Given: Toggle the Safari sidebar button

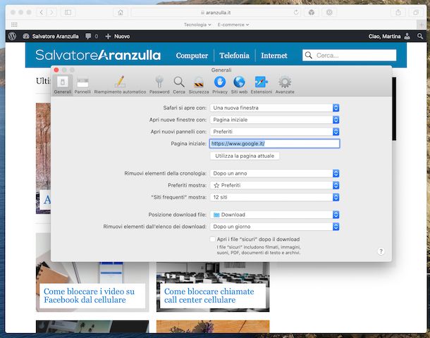Looking at the screenshot, I should (68, 13).
